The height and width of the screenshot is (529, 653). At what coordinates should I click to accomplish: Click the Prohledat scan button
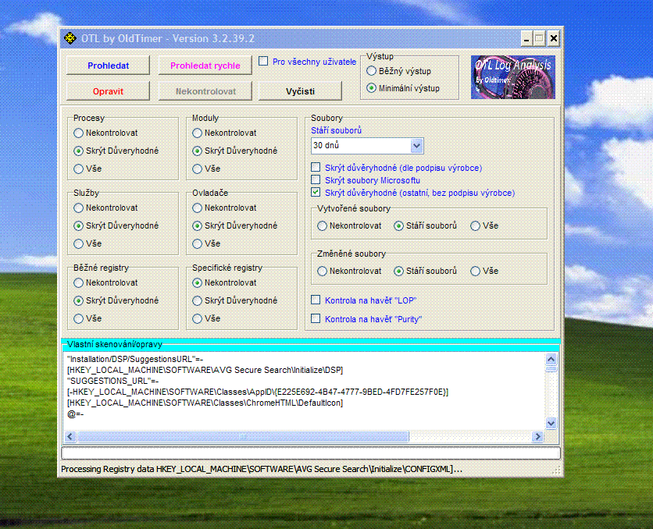pyautogui.click(x=108, y=66)
